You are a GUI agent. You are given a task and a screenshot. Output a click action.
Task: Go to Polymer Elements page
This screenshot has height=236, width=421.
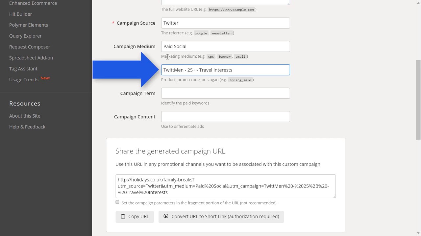[x=29, y=25]
